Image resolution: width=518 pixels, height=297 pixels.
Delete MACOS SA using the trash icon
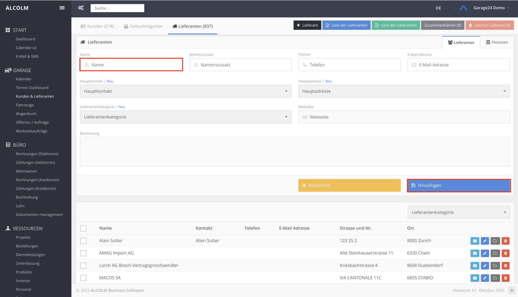[505, 278]
